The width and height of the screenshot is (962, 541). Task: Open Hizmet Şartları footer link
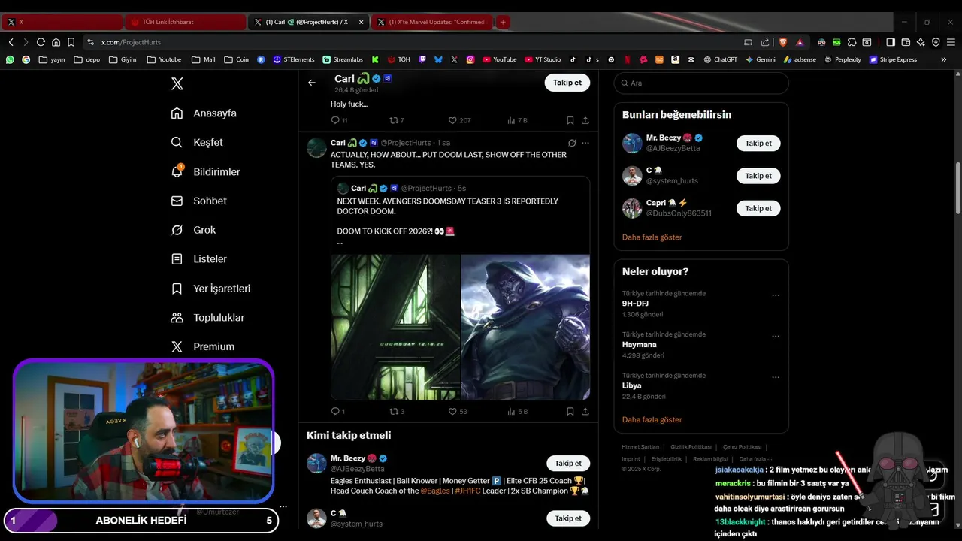tap(640, 447)
